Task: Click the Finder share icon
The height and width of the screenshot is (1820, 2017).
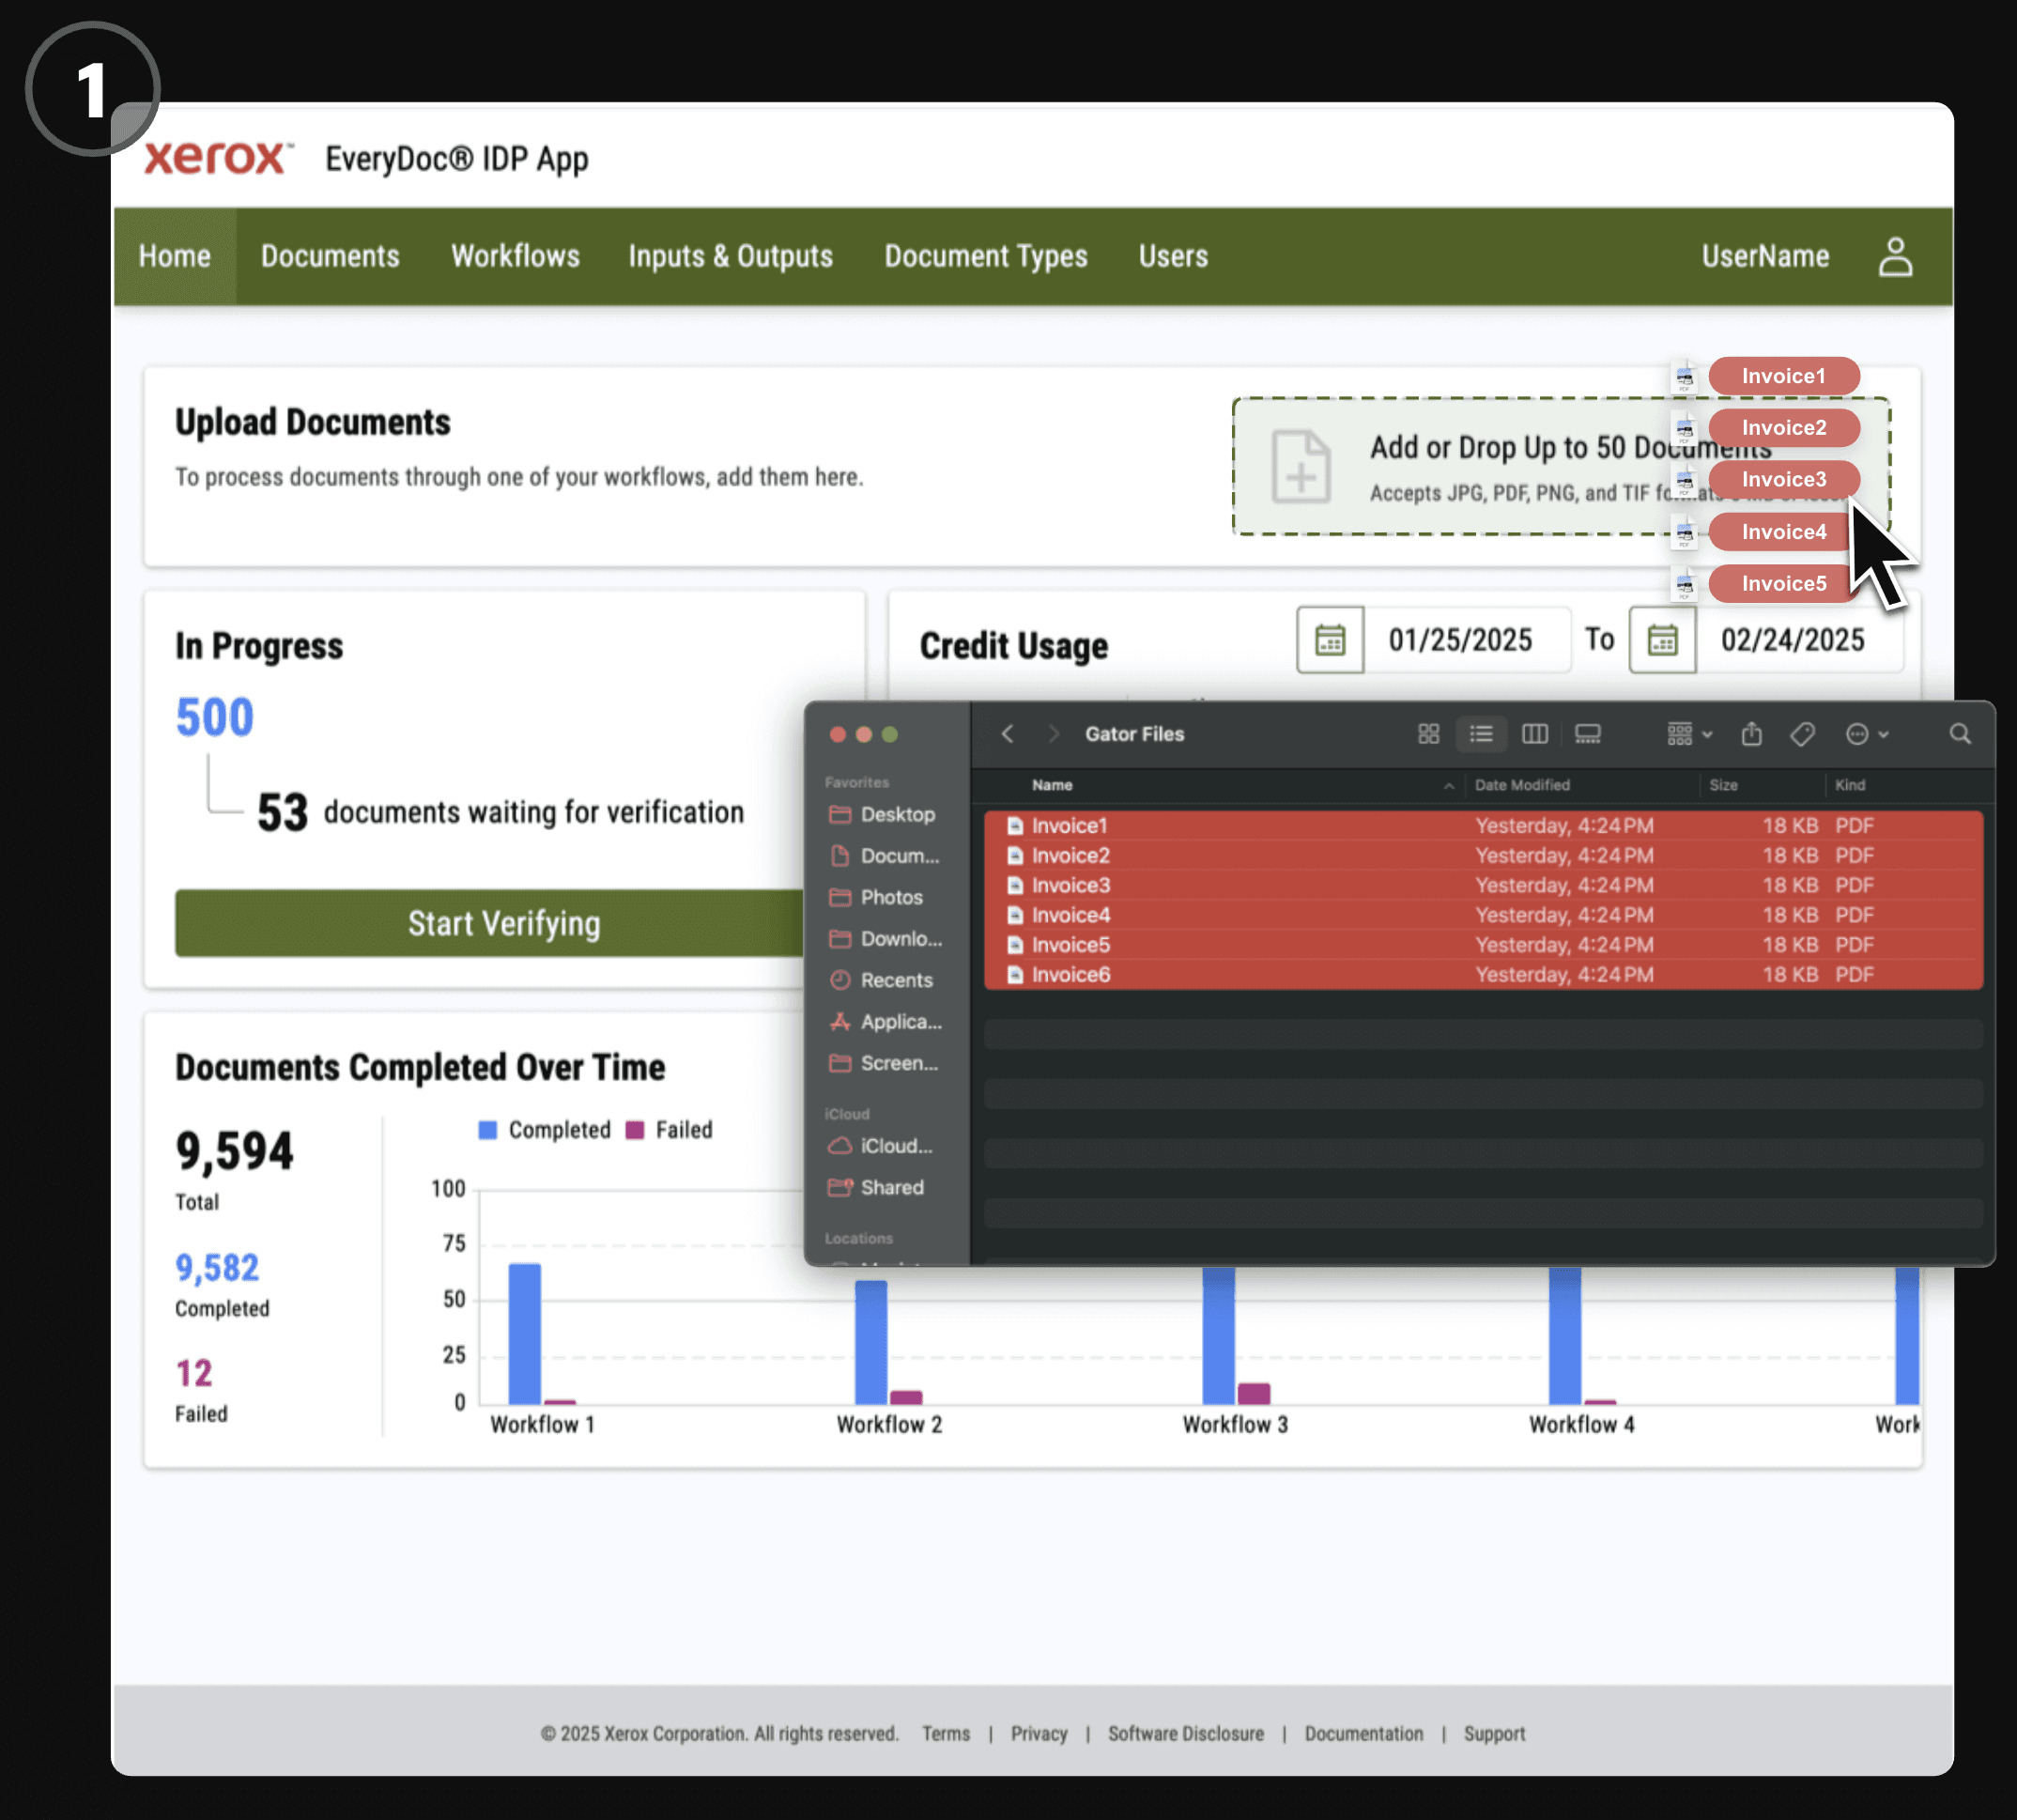Action: [1751, 735]
